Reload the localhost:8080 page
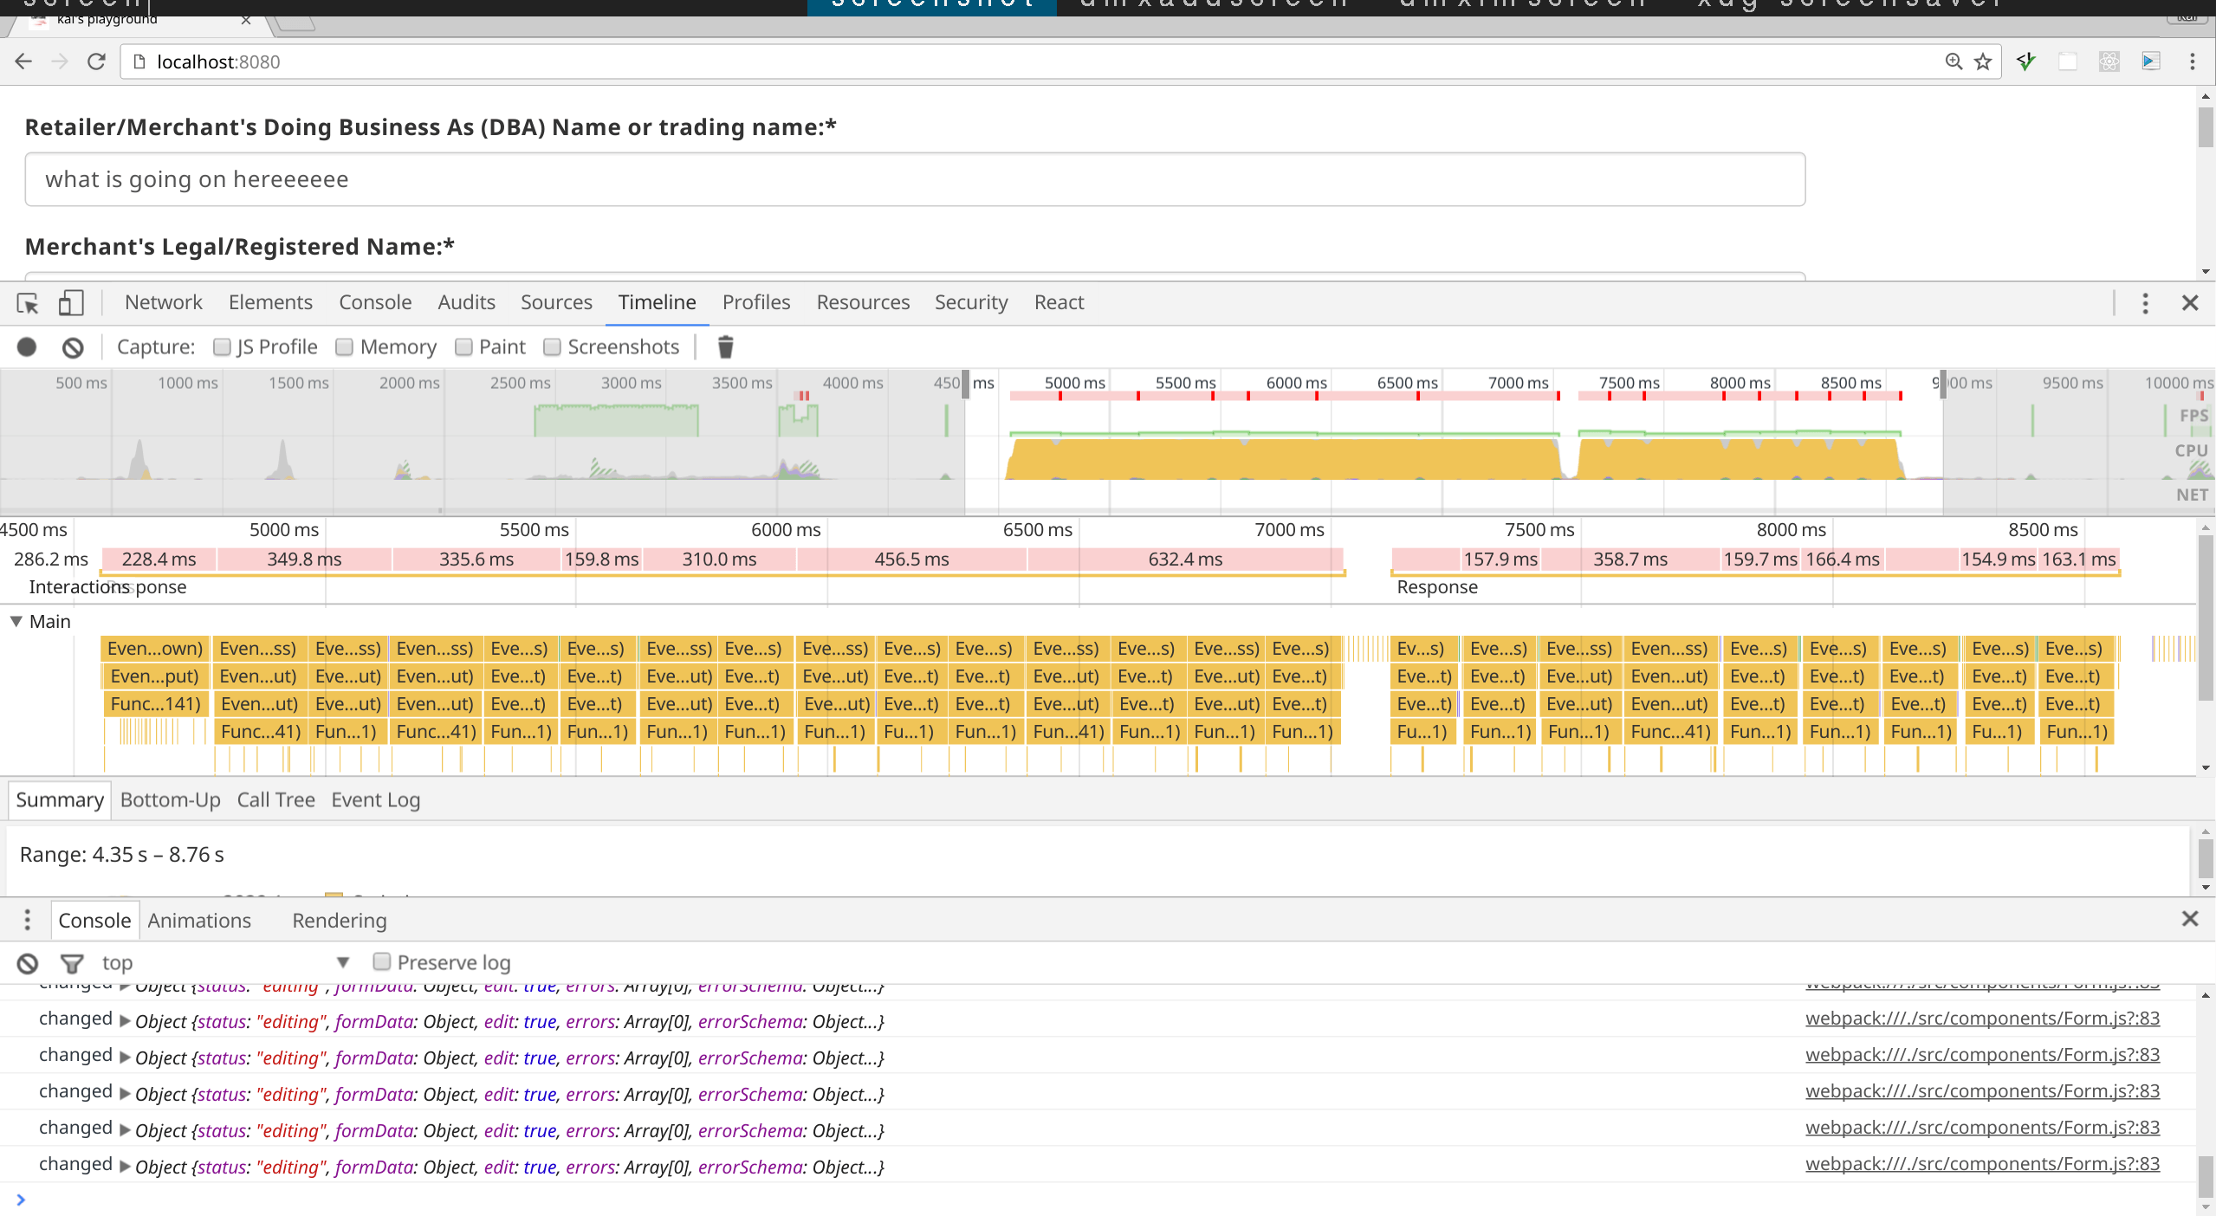This screenshot has height=1216, width=2216. pos(96,61)
